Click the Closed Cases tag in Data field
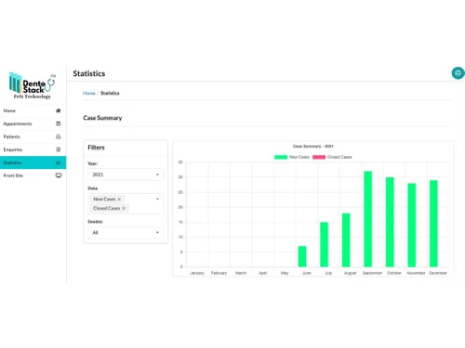Screen dimensions: 465x348 tap(109, 208)
